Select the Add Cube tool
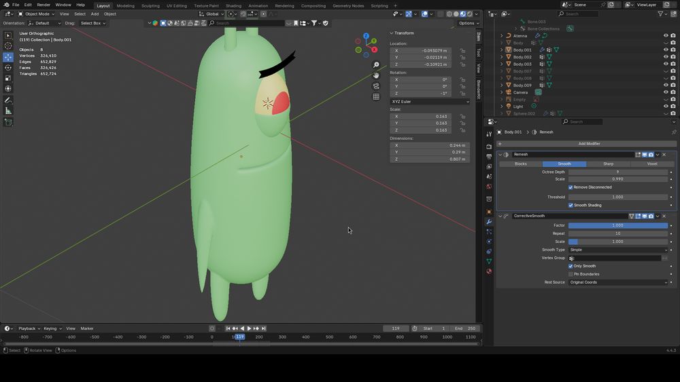This screenshot has width=680, height=382. (x=8, y=122)
